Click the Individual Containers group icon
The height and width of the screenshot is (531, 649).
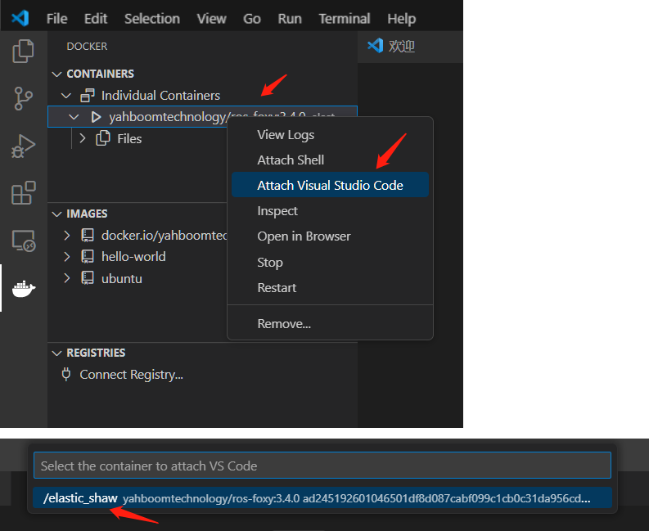(x=88, y=96)
